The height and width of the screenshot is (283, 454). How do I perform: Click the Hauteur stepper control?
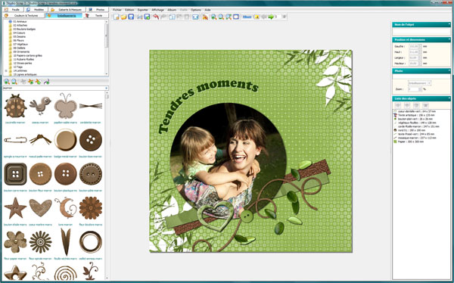point(421,63)
